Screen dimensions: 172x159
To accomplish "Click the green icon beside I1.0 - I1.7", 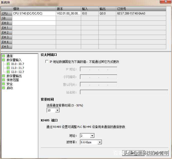I will [x=8, y=68].
